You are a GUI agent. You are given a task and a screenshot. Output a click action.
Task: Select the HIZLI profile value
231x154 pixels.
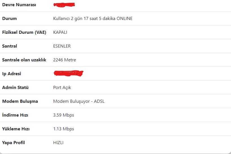(x=58, y=143)
